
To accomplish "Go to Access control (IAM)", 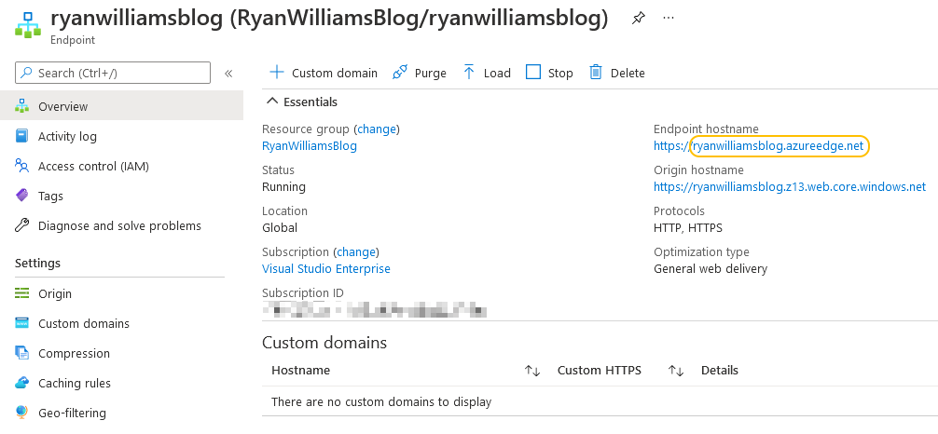I will pyautogui.click(x=93, y=166).
